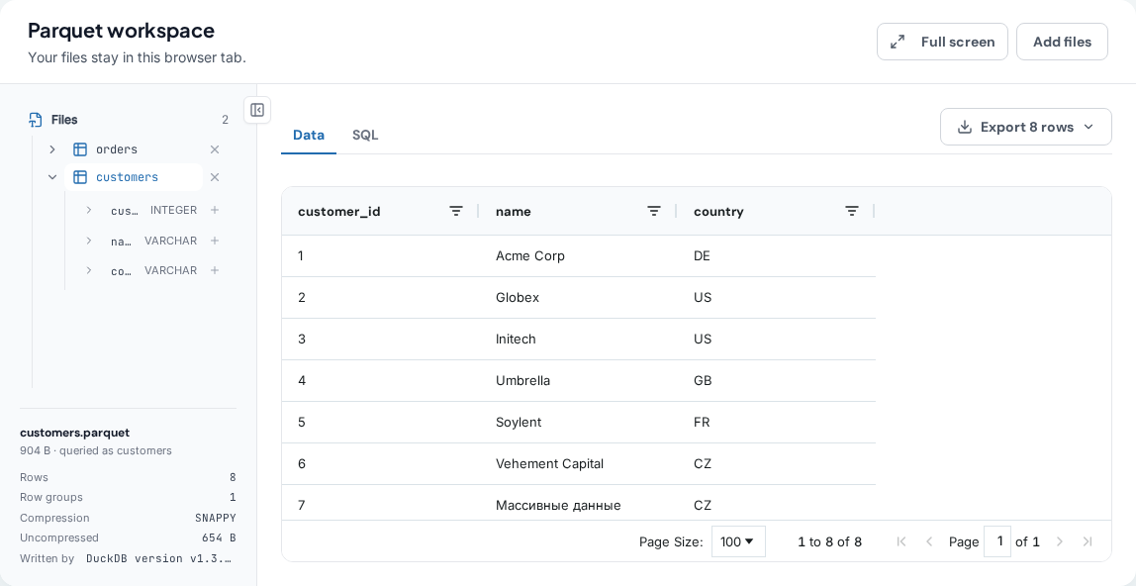The width and height of the screenshot is (1136, 586).
Task: Expand the orders tree node
Action: [x=52, y=149]
